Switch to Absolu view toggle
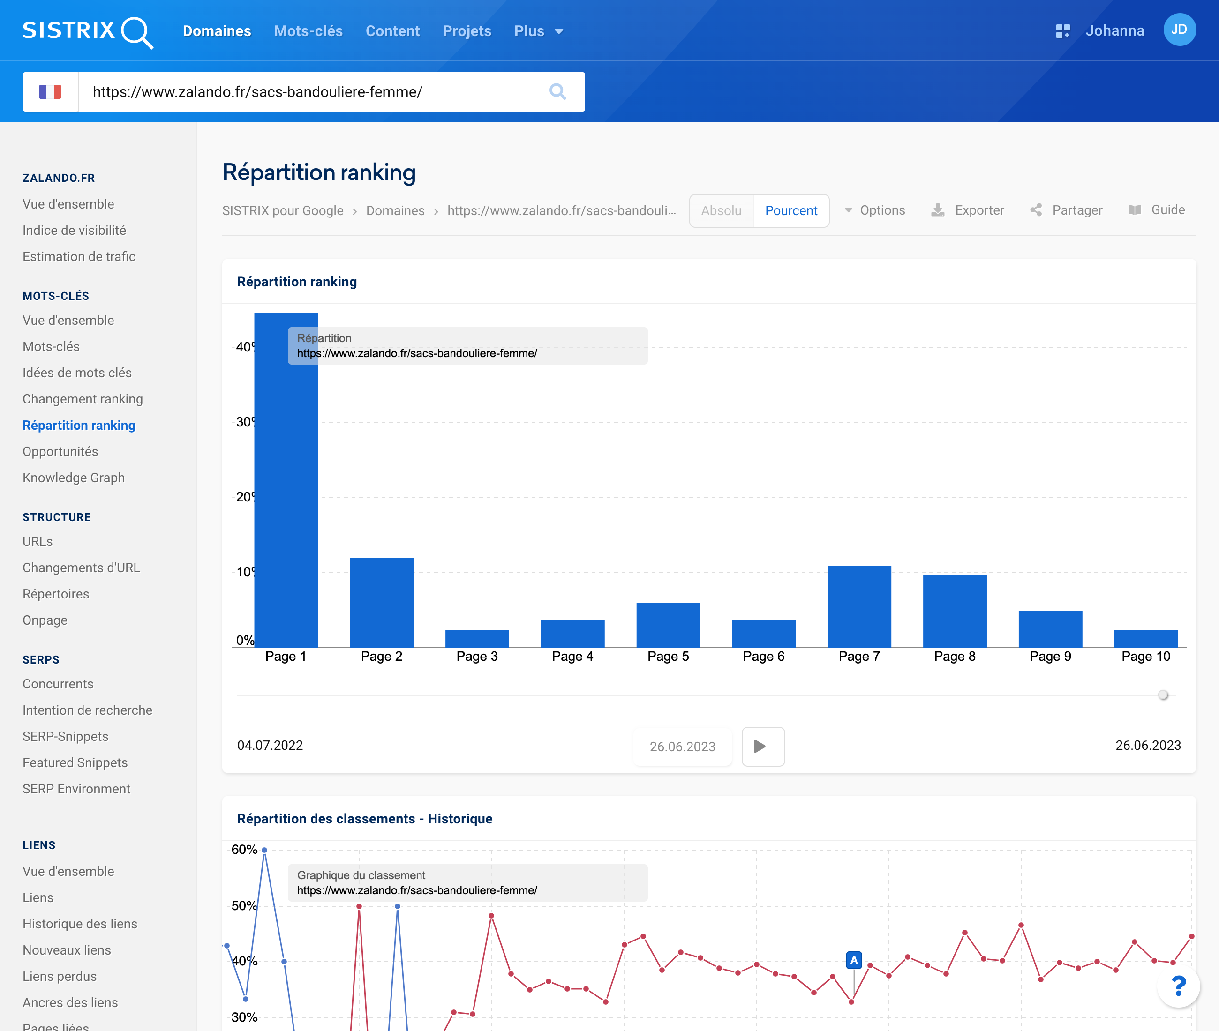 coord(722,211)
